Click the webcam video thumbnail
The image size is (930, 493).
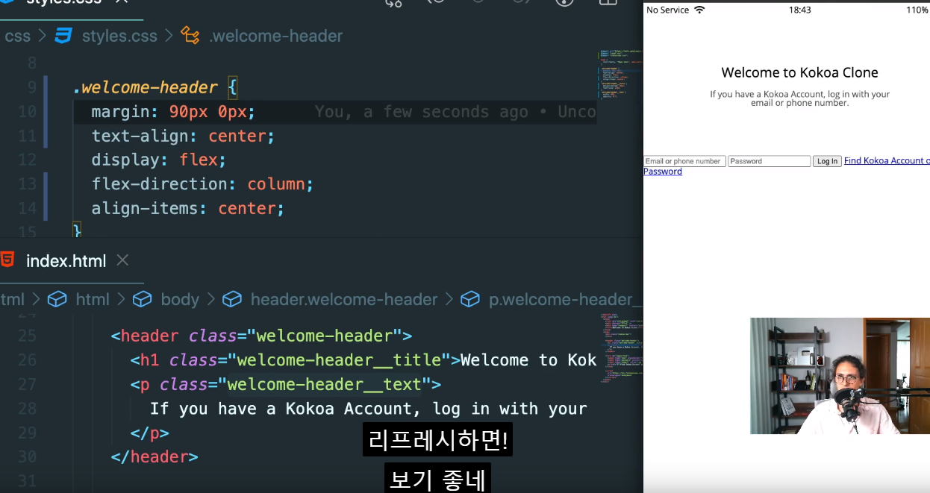(840, 376)
